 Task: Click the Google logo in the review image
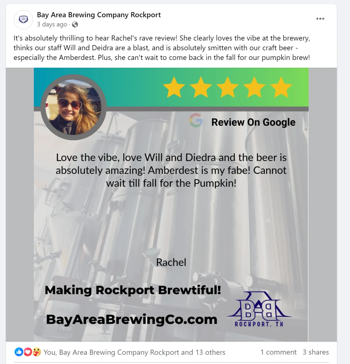tap(196, 120)
